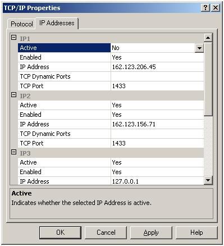
Task: Select the IP2 Enabled property label
Action: (30, 115)
